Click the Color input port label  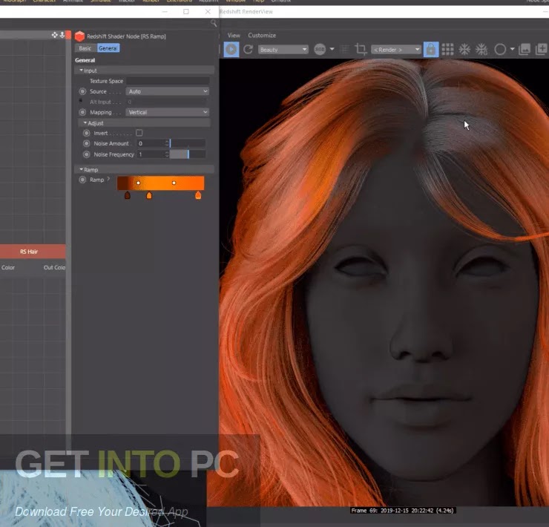click(8, 268)
